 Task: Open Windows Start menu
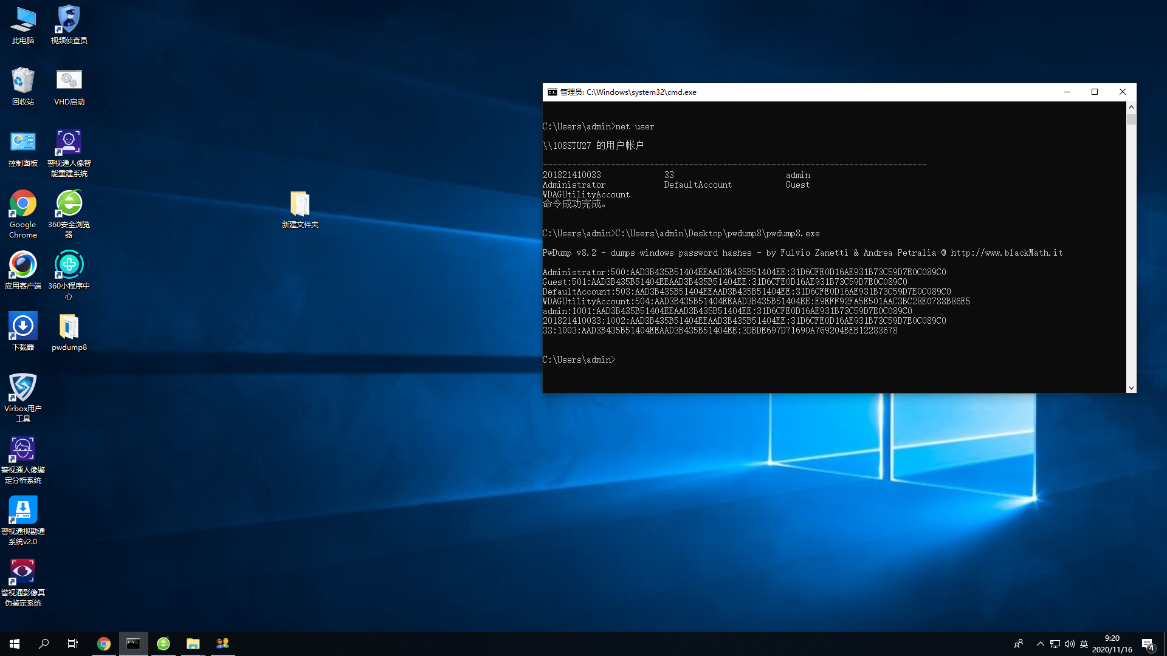(x=15, y=644)
